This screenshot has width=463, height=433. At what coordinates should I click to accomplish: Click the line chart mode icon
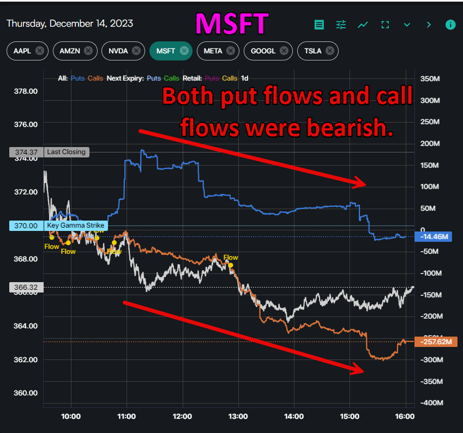363,25
